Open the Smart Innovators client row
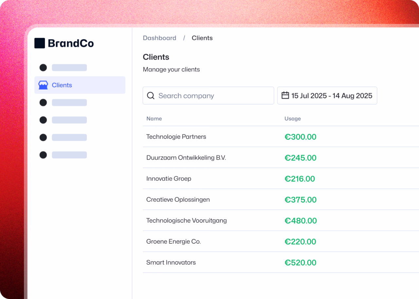Viewport: 419px width, 299px height. click(171, 263)
